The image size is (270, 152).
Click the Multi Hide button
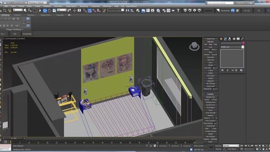211,57
